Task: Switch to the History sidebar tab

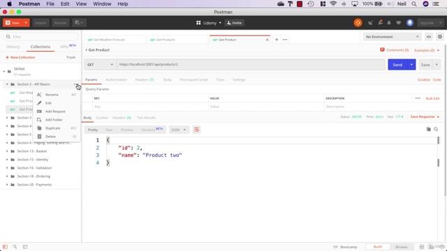Action: tap(13, 47)
